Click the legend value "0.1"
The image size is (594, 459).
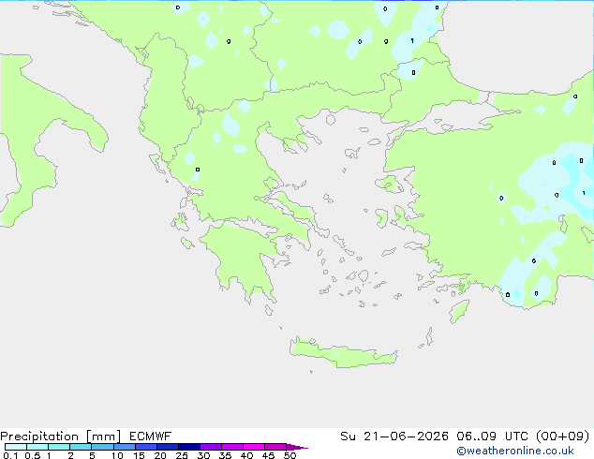tap(10, 455)
